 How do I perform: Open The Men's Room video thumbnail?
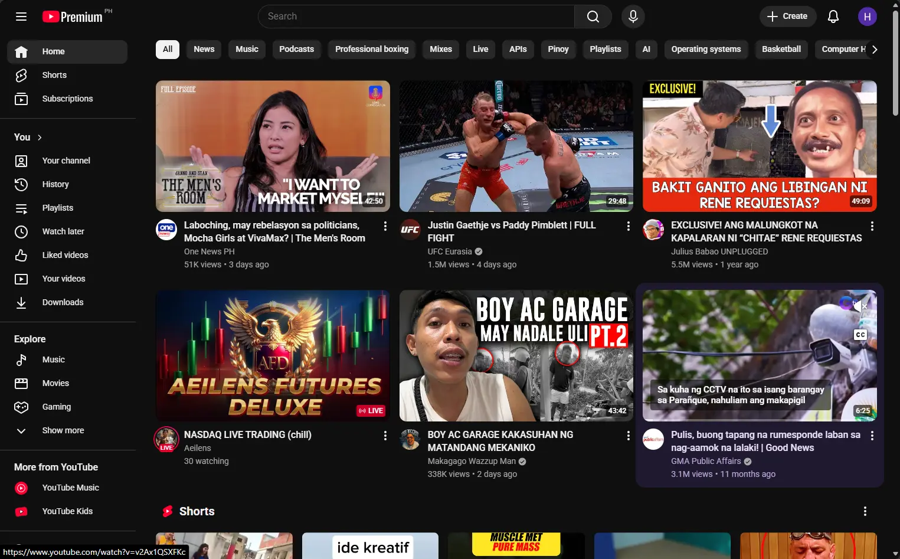coord(273,146)
